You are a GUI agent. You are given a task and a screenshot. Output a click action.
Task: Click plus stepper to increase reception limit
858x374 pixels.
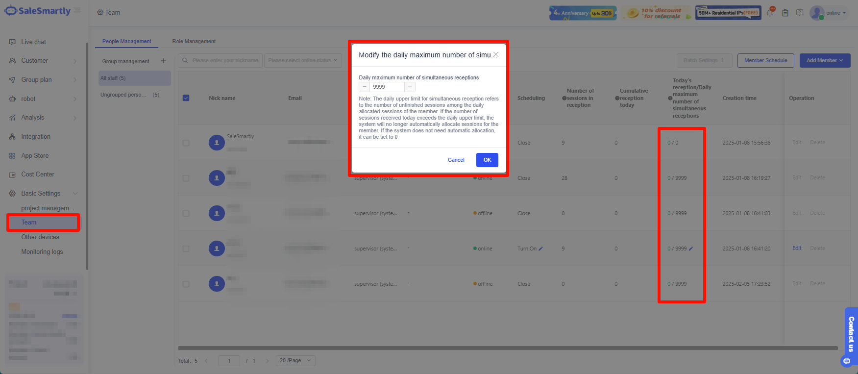[410, 87]
